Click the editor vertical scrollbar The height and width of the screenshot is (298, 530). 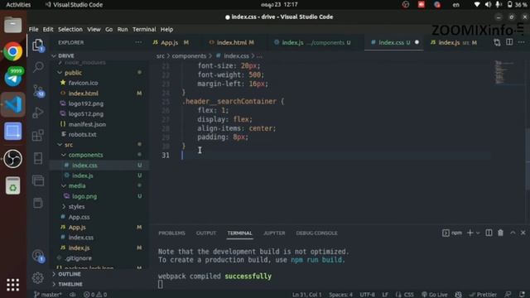click(528, 159)
